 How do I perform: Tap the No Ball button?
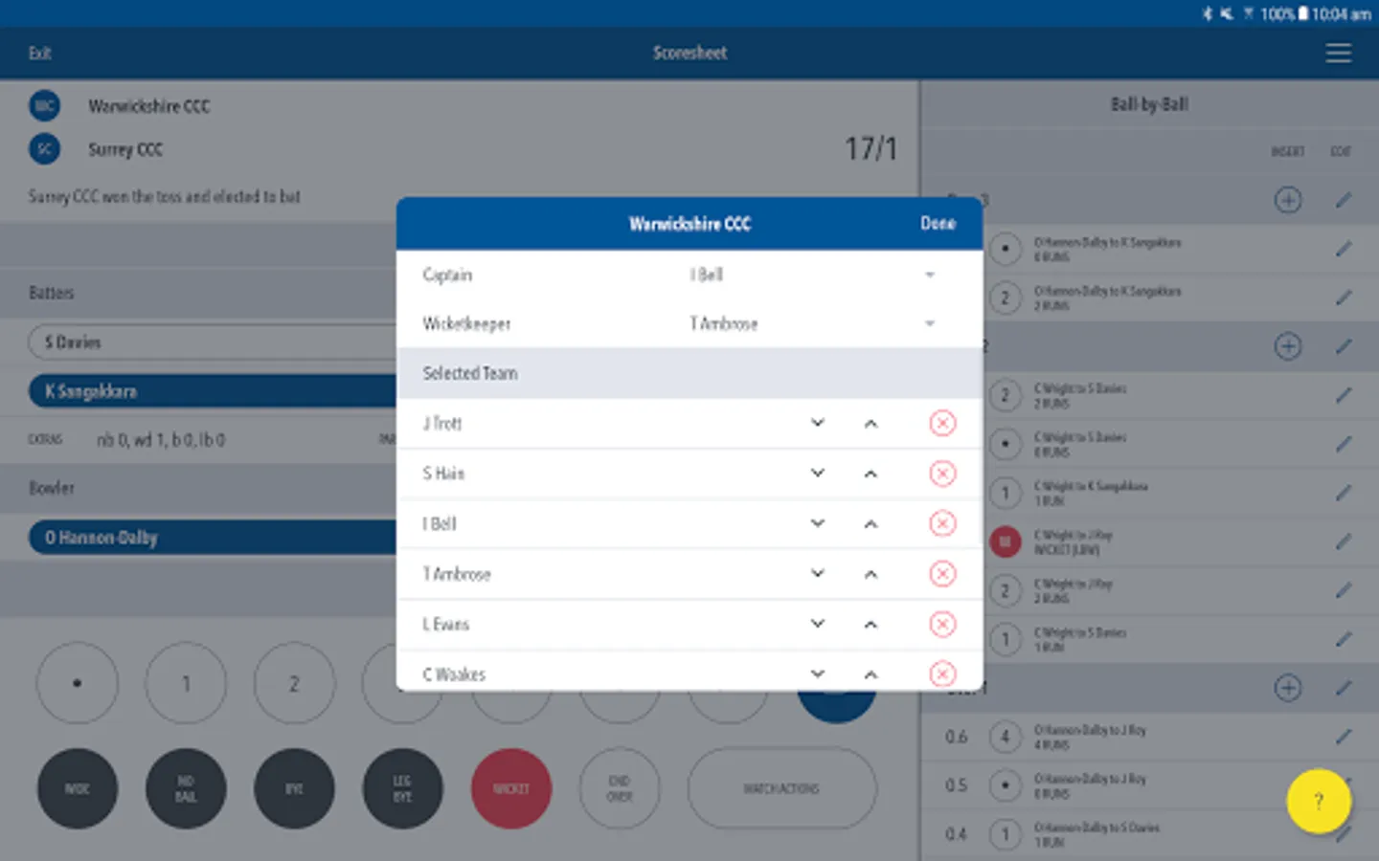[x=186, y=788]
